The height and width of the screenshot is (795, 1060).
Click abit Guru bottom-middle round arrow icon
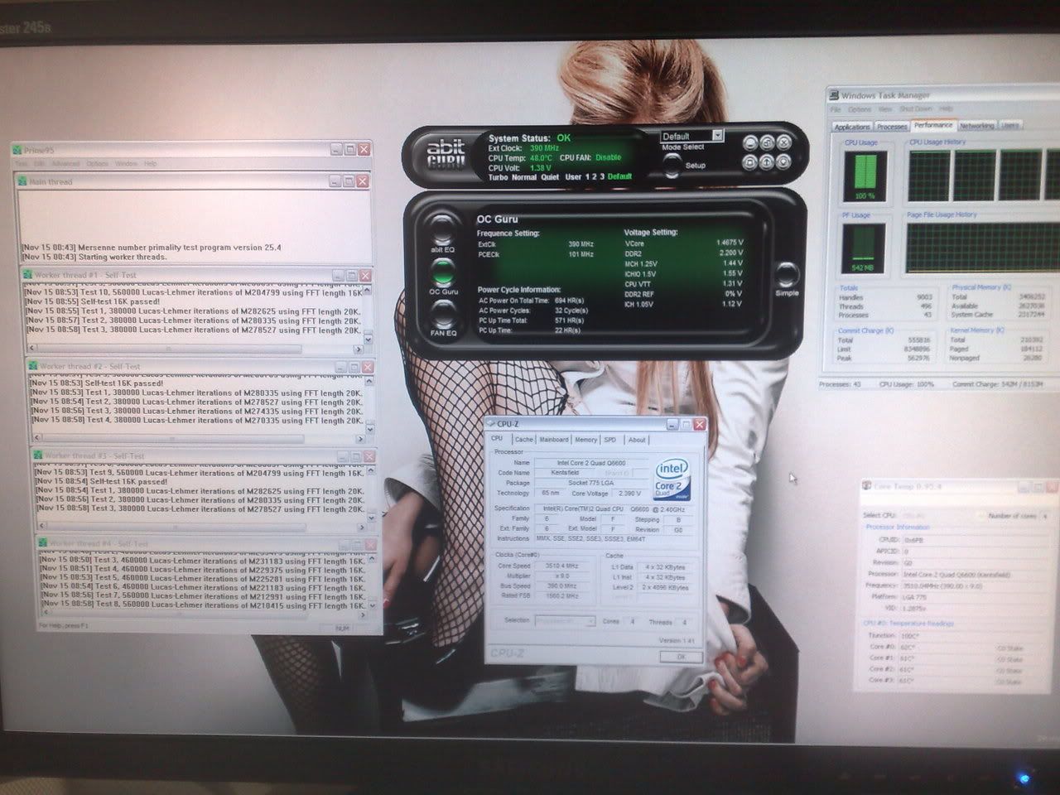[767, 162]
